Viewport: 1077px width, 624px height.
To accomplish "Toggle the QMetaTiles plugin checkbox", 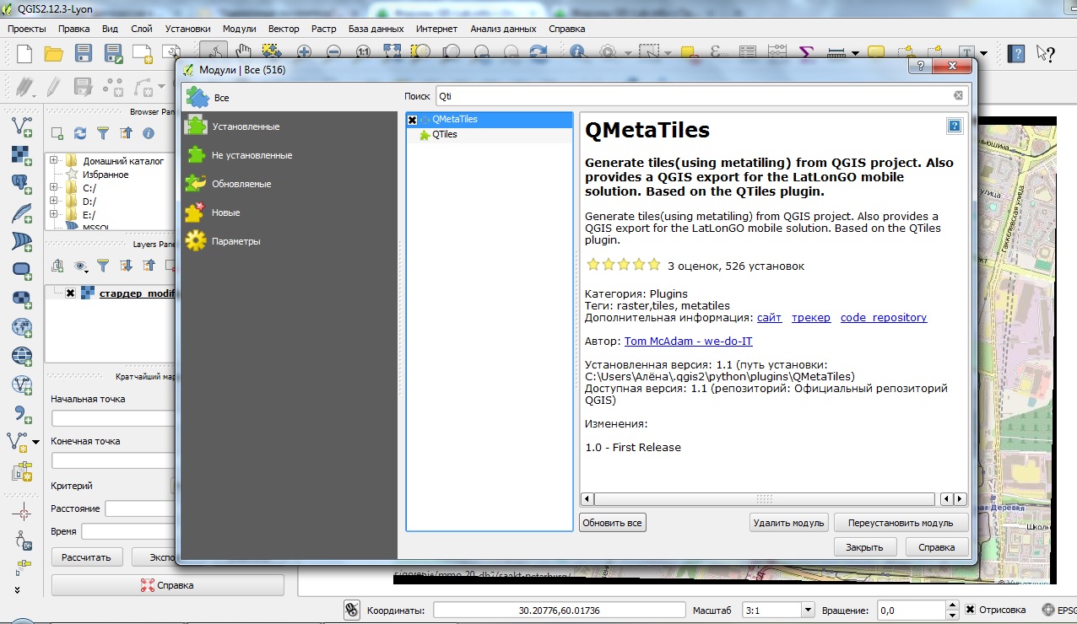I will pos(413,120).
